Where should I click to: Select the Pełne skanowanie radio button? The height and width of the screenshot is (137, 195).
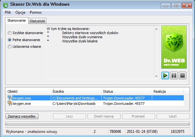(x=10, y=40)
